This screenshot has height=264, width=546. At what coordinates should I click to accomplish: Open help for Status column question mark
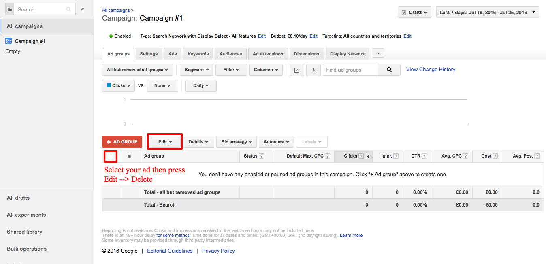261,156
